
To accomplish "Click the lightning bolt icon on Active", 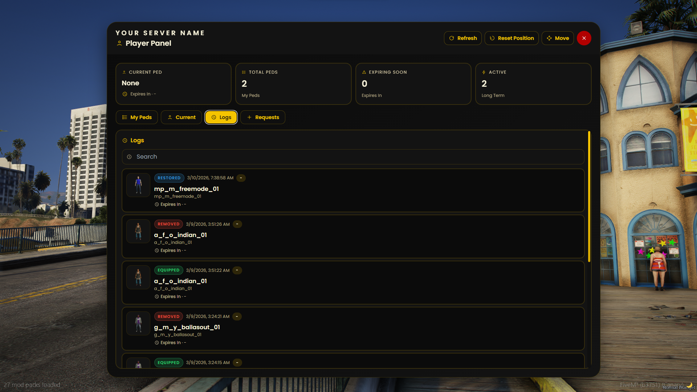I will pos(484,72).
